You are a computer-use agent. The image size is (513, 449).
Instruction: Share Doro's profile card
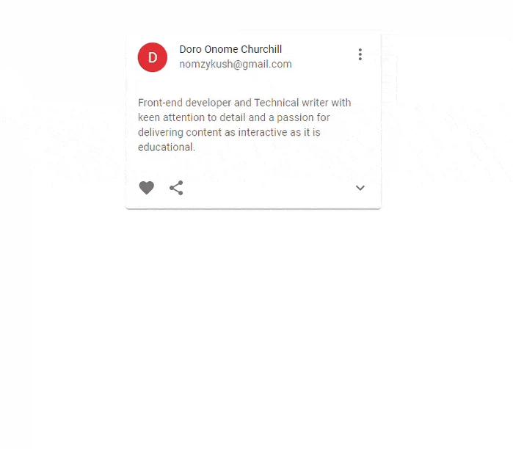pyautogui.click(x=176, y=188)
